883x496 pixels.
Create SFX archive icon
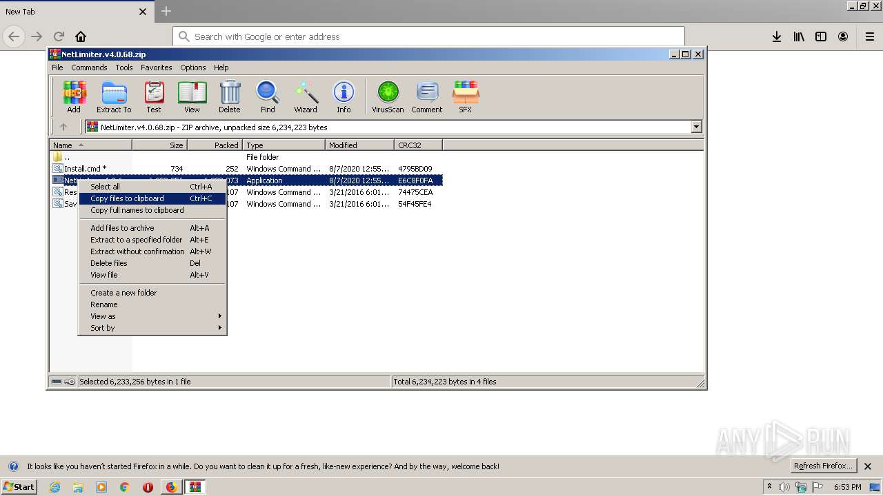pyautogui.click(x=466, y=96)
